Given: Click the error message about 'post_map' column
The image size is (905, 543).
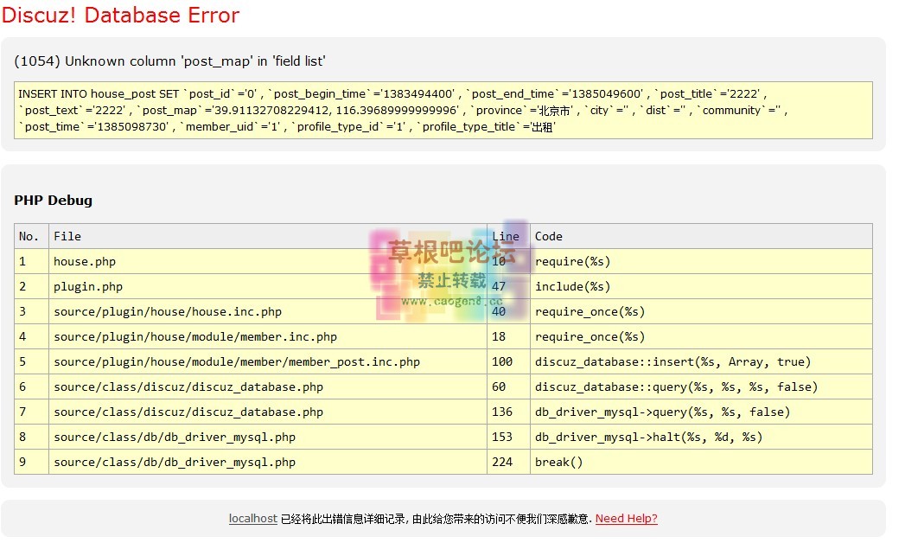Looking at the screenshot, I should tap(173, 61).
